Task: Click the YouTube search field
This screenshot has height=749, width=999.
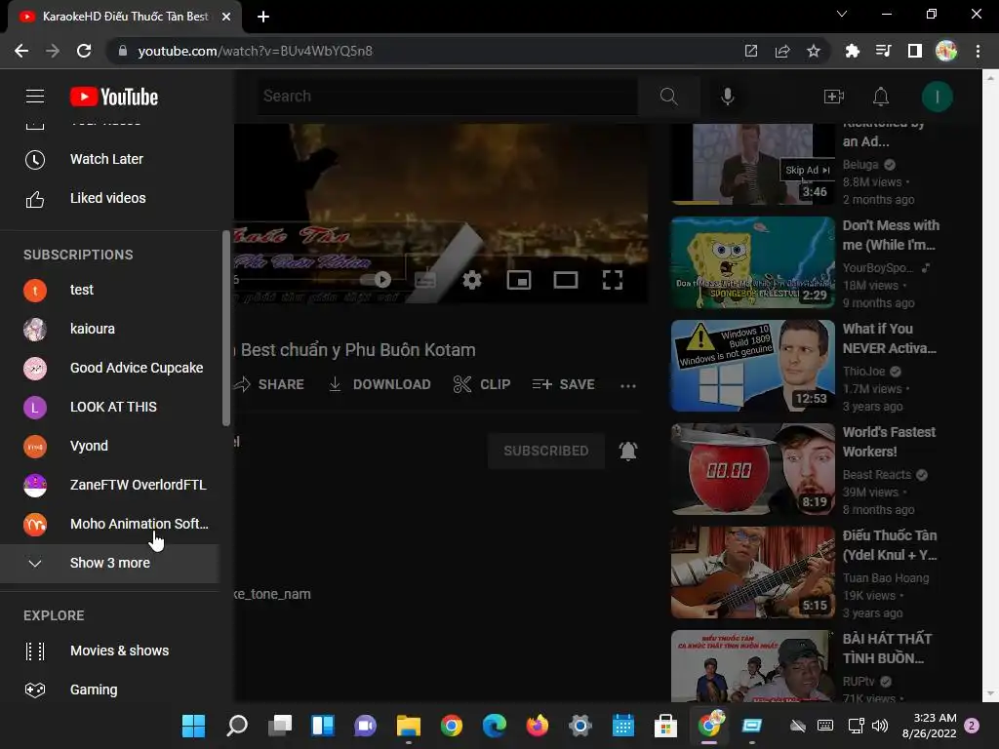Action: point(447,97)
